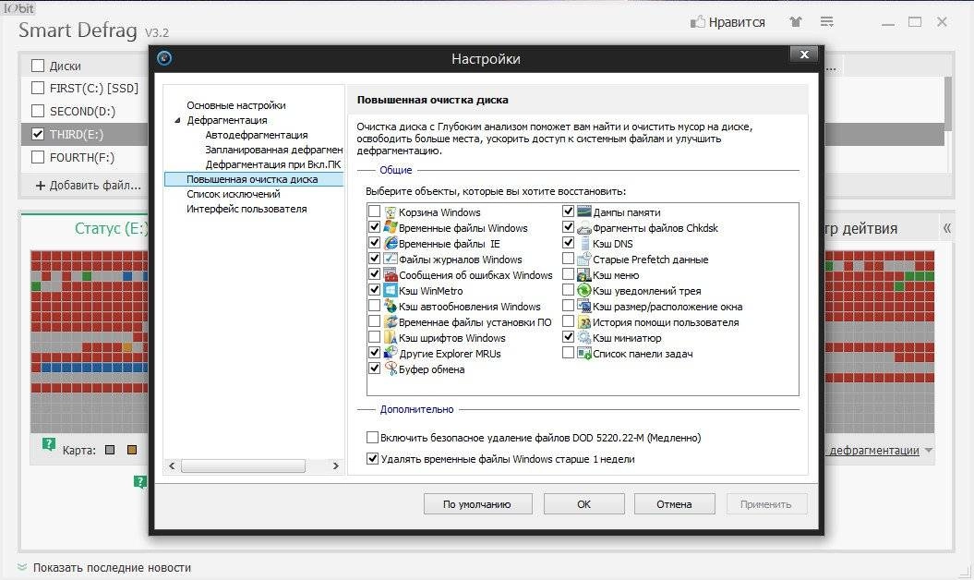Expand Показать последние новости chevron
The width and height of the screenshot is (974, 580).
click(x=22, y=567)
